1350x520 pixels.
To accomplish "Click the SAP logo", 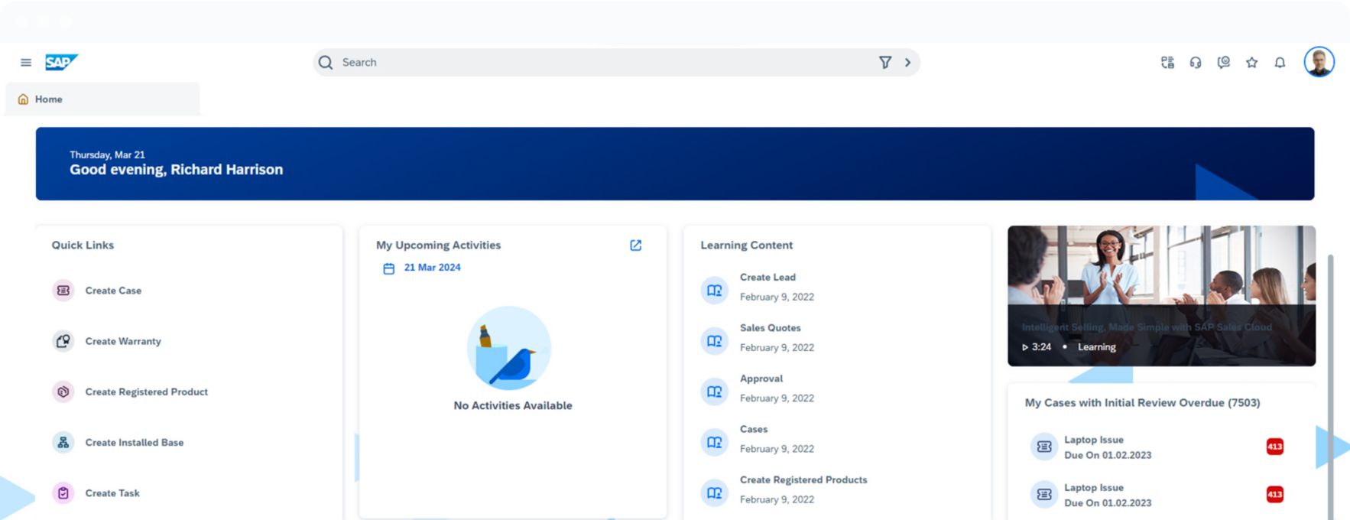I will coord(60,63).
